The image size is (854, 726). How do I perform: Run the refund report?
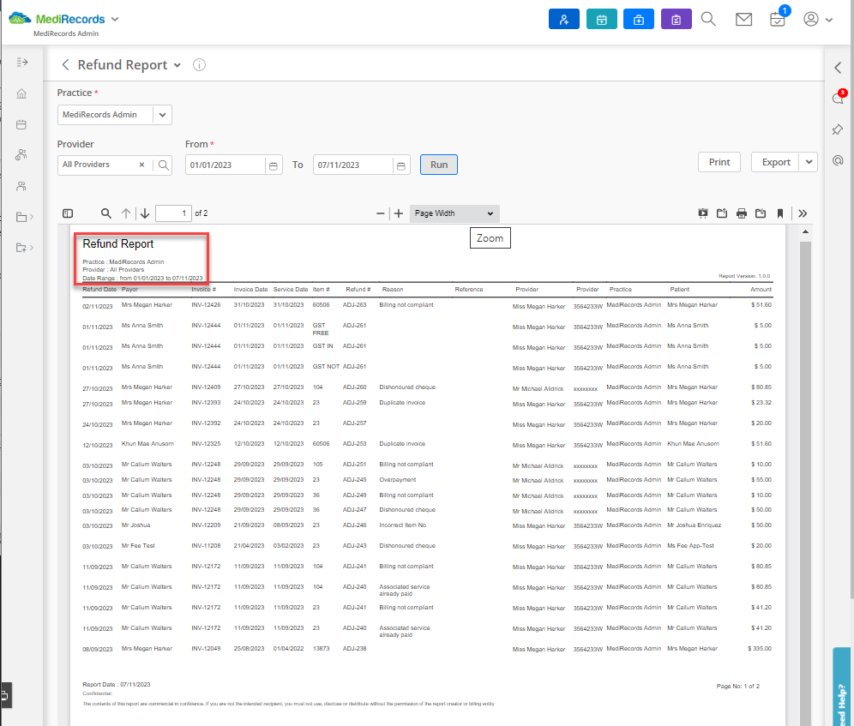coord(438,165)
